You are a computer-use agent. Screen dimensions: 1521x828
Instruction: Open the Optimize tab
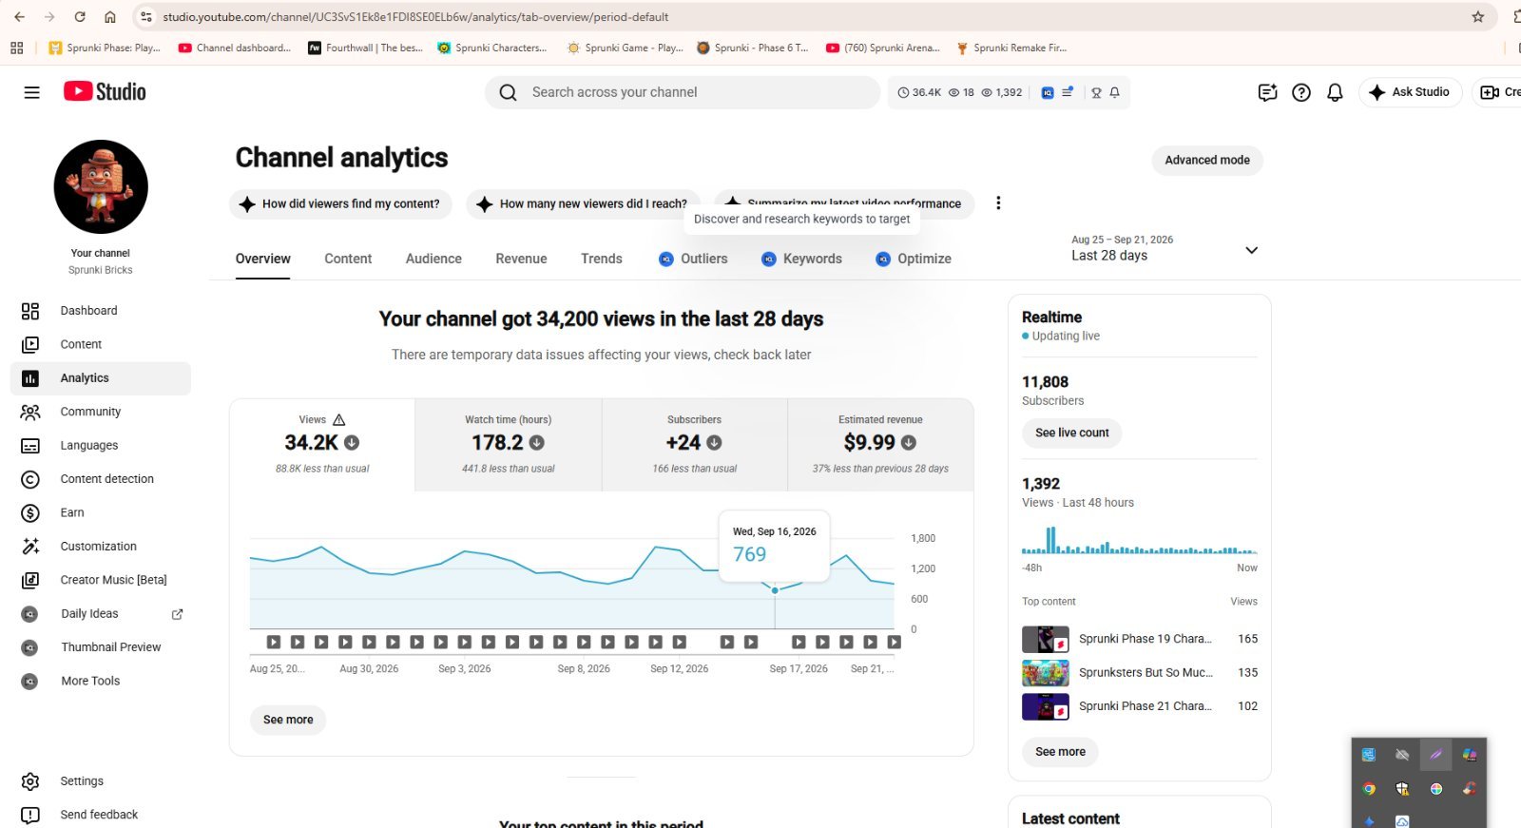point(913,259)
